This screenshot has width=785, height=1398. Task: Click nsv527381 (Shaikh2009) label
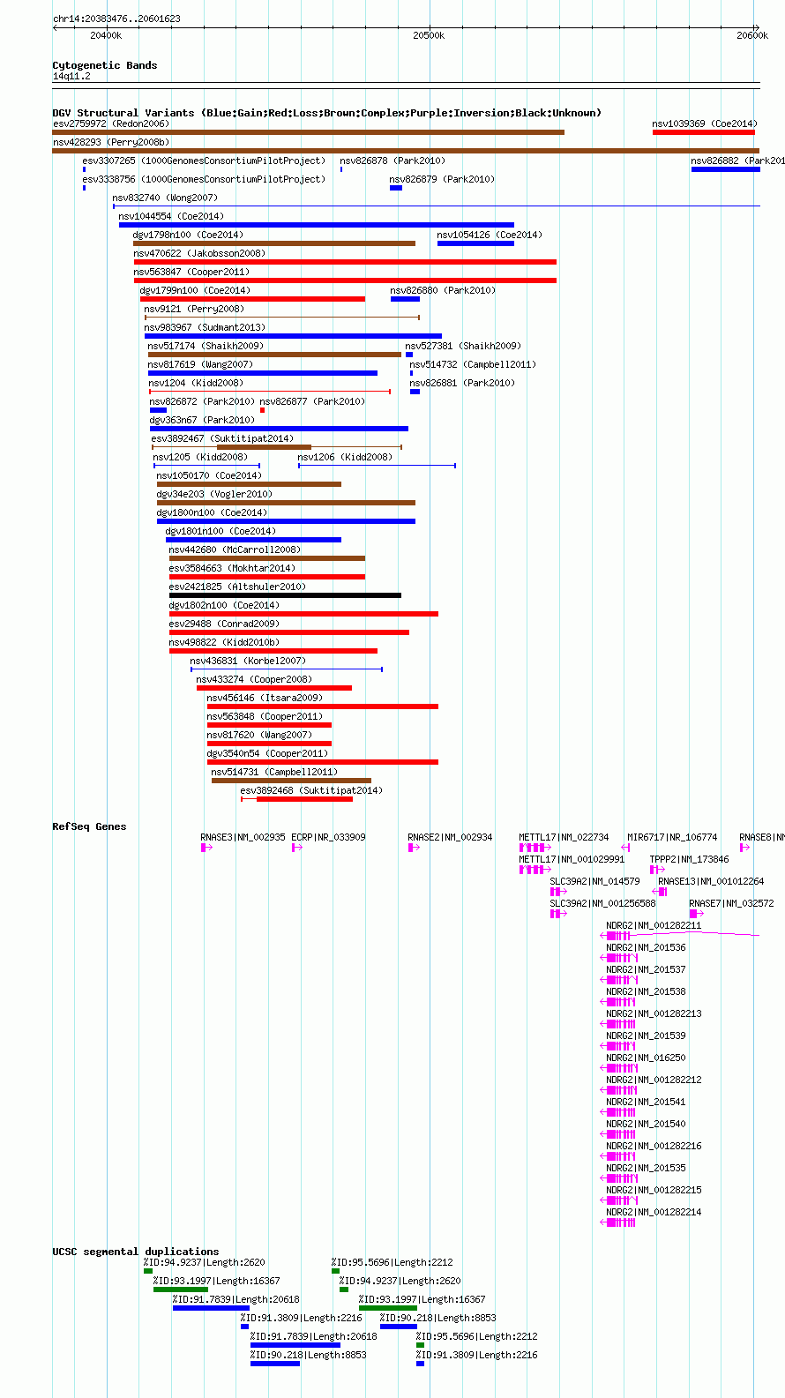463,346
